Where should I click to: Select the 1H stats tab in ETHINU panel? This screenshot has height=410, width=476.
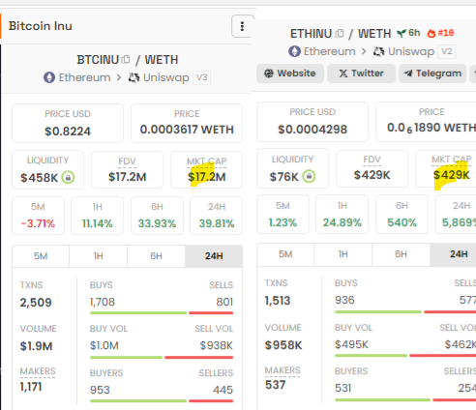tap(343, 254)
